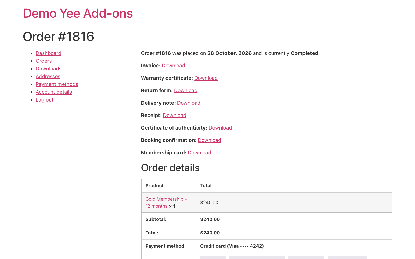Open Gold Membership – 12 months product

[166, 203]
